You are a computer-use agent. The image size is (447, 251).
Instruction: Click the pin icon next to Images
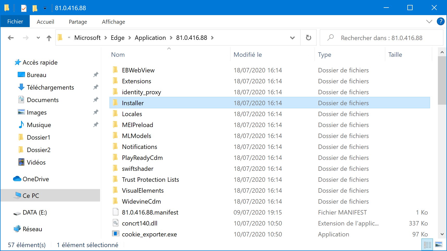point(96,112)
